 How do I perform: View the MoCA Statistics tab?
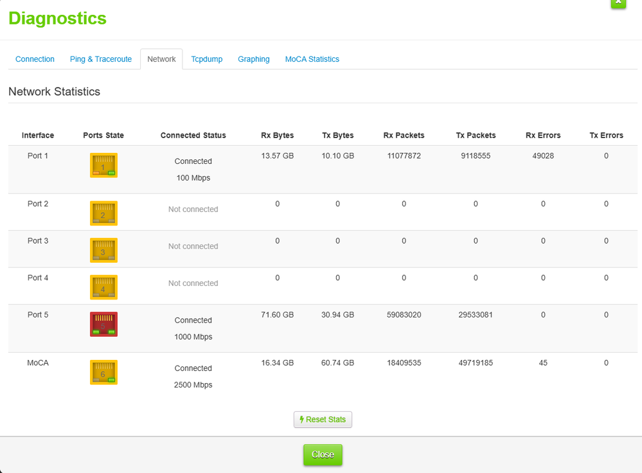[312, 59]
